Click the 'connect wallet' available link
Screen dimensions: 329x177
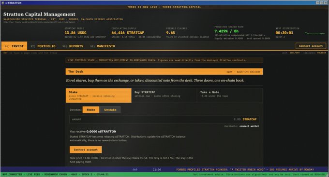pyautogui.click(x=249, y=126)
